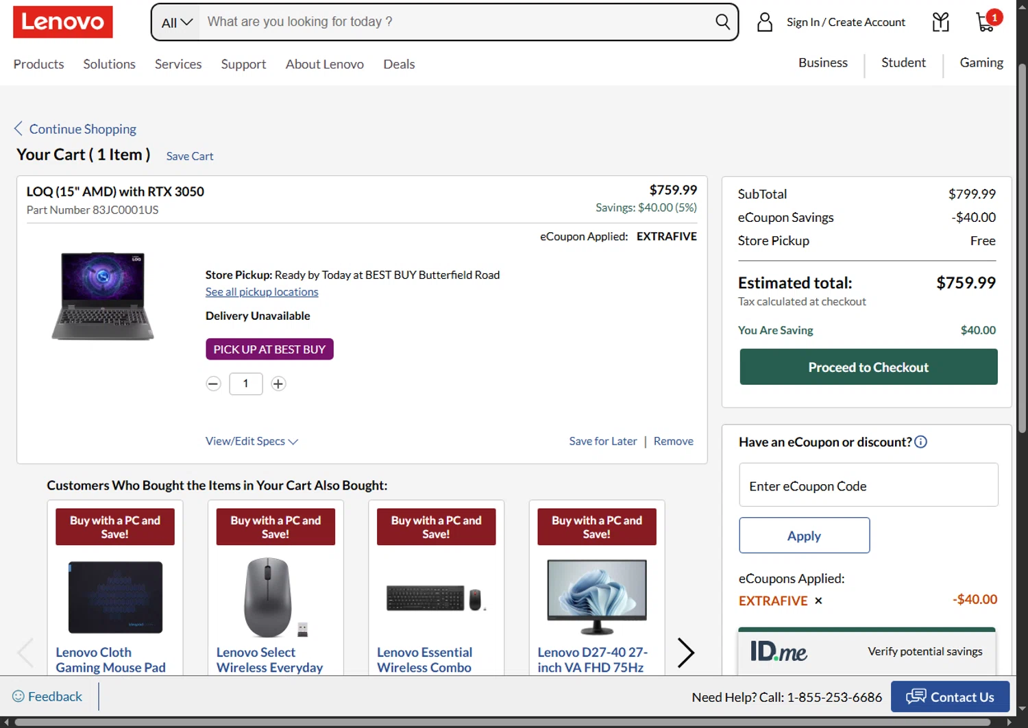Open Lenovo D27-40 27-inch title
This screenshot has height=728, width=1028.
click(592, 660)
